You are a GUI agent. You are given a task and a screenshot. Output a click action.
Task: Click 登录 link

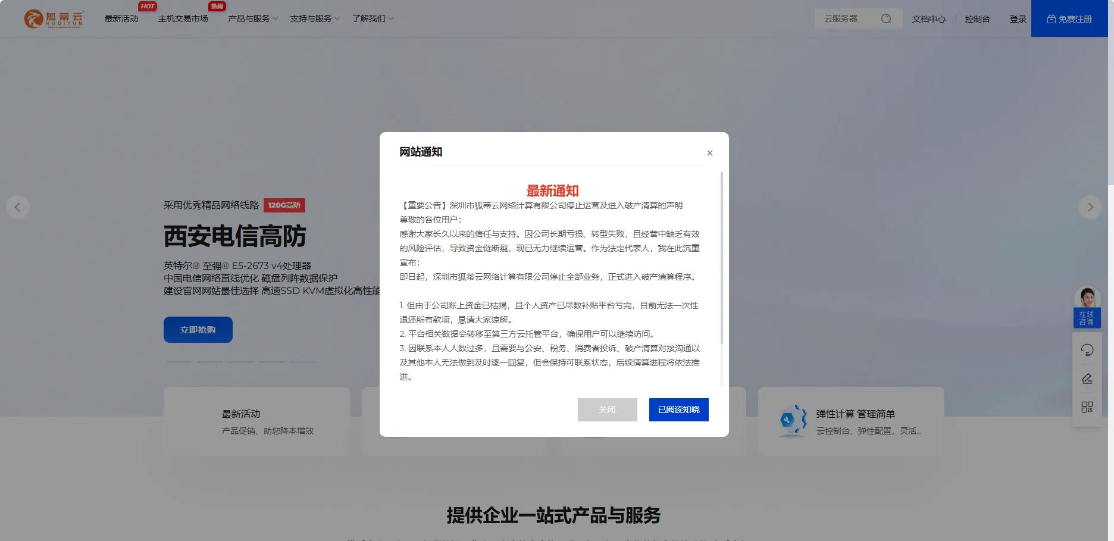pyautogui.click(x=1018, y=19)
